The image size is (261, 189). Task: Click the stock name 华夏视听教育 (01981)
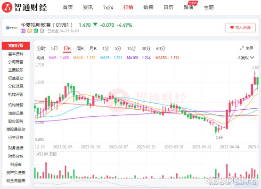coord(47,25)
